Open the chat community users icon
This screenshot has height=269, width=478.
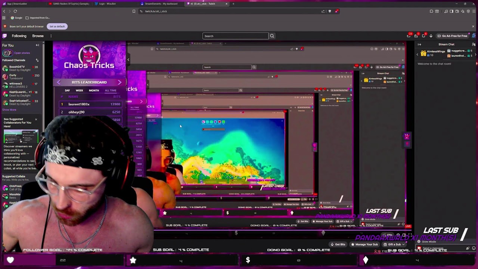(x=474, y=44)
